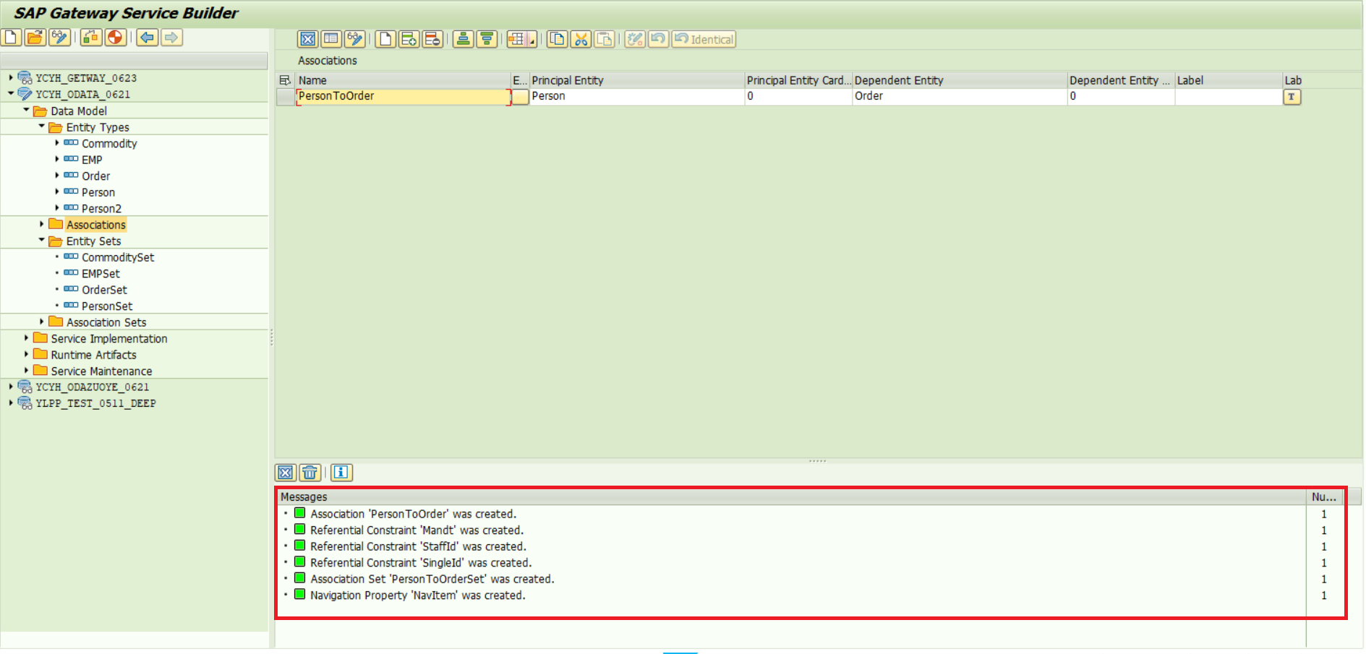1366x654 pixels.
Task: Open the Runtime Artifacts folder
Action: pyautogui.click(x=93, y=355)
